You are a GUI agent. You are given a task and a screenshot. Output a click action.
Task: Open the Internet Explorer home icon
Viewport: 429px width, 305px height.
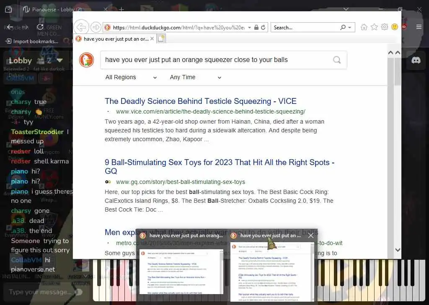tap(364, 27)
